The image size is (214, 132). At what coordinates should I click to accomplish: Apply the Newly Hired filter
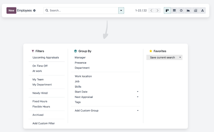tap(40, 93)
